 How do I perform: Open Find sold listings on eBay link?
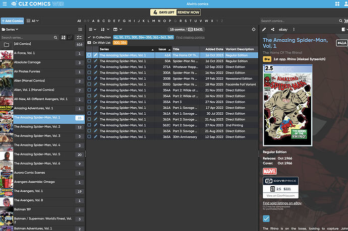tap(282, 203)
